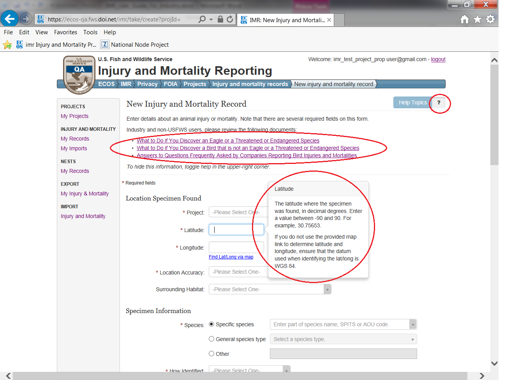Click the Find Lat/Long via map link

pos(231,257)
